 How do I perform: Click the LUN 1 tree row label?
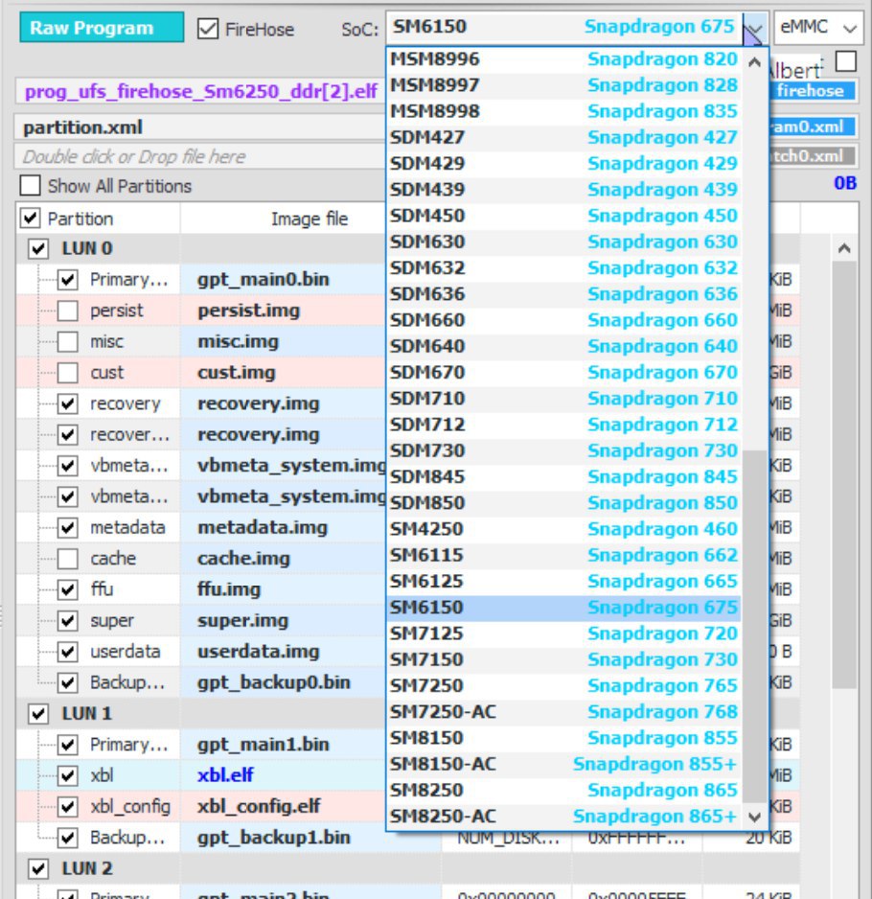pyautogui.click(x=87, y=713)
